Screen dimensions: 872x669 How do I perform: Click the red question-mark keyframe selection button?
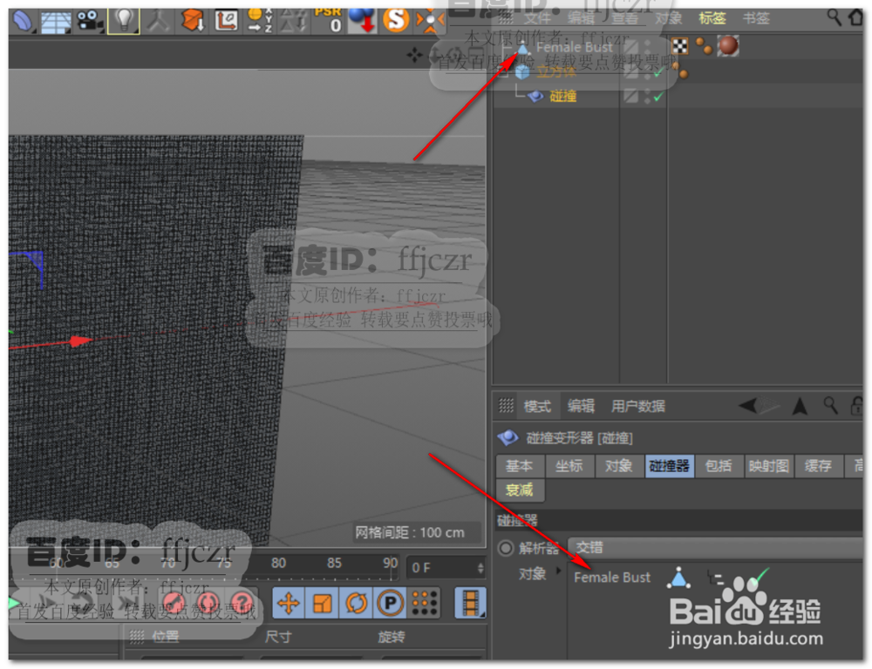coord(242,602)
